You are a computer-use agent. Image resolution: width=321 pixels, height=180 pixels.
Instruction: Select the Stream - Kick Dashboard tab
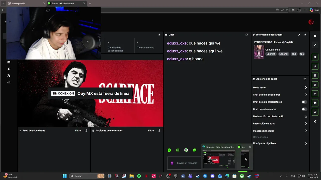[66, 3]
